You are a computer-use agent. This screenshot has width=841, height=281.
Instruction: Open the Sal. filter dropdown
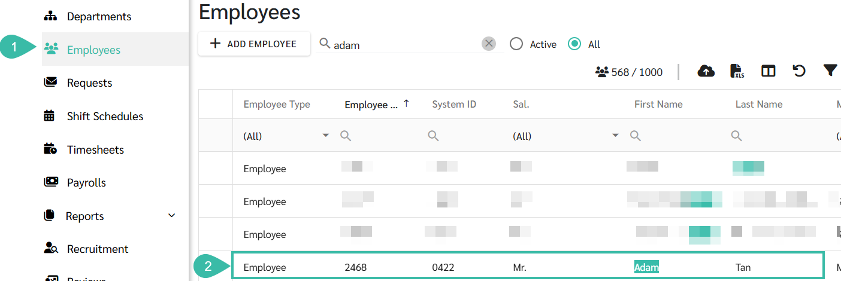click(615, 136)
